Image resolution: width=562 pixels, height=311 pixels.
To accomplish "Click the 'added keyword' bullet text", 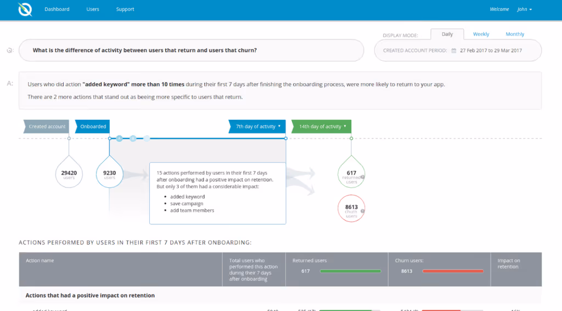I will [x=188, y=197].
